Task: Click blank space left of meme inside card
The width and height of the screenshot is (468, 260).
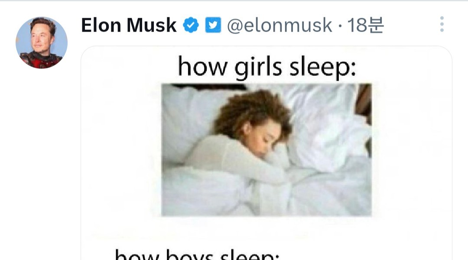Action: pyautogui.click(x=121, y=149)
